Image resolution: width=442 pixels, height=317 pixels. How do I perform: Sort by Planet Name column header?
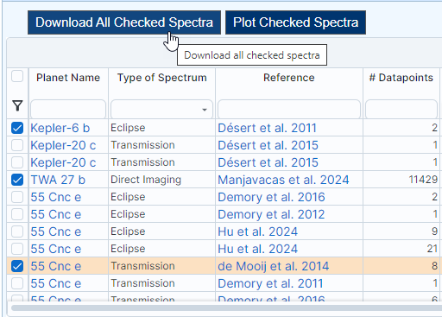[x=68, y=78]
